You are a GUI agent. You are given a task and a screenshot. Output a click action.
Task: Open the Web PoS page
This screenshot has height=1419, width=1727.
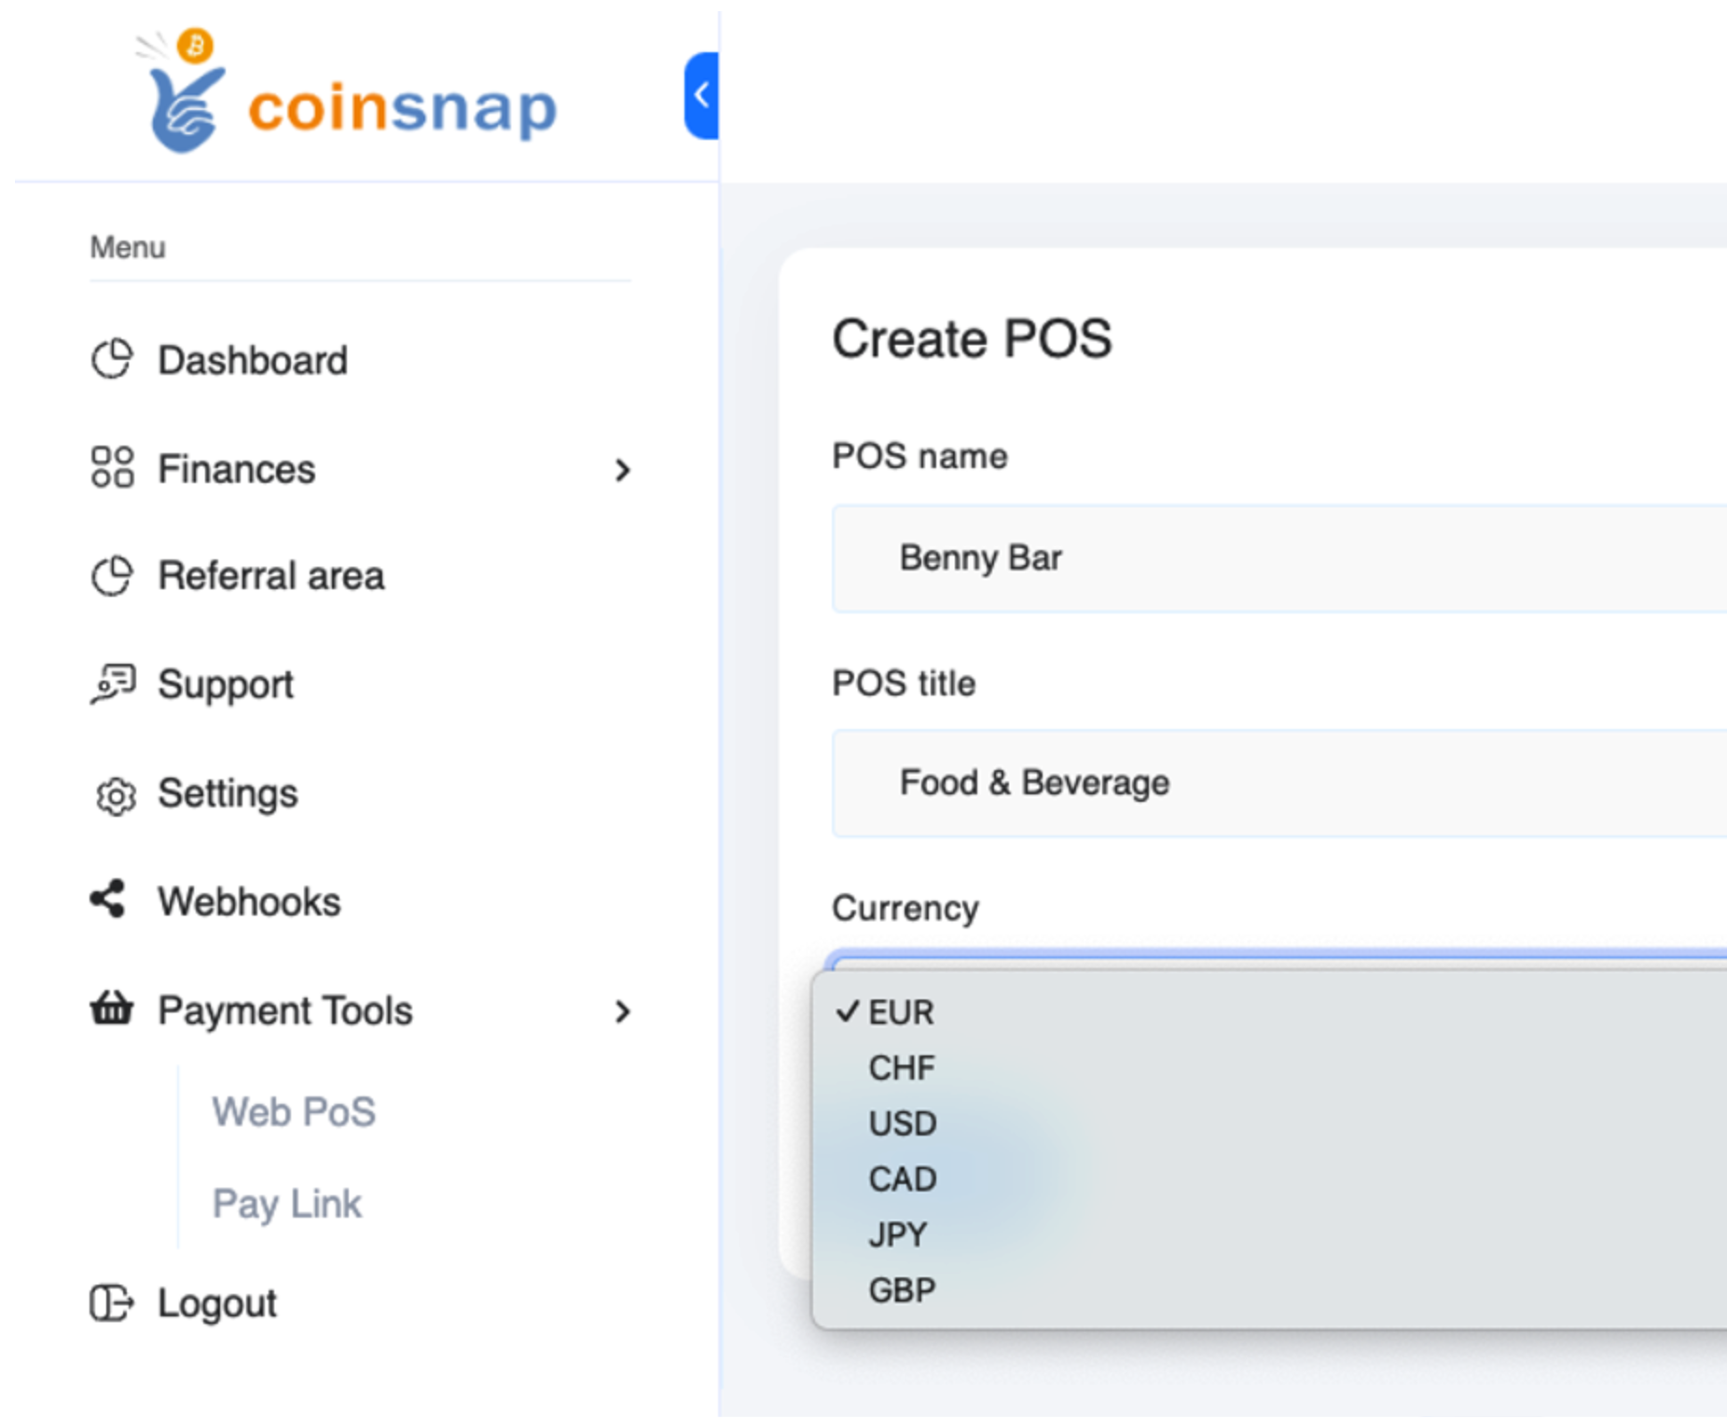click(295, 1110)
